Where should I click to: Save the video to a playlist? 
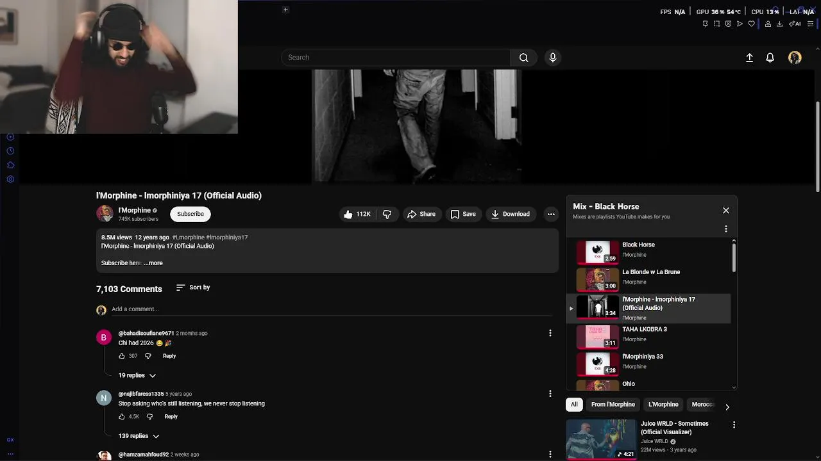(463, 214)
